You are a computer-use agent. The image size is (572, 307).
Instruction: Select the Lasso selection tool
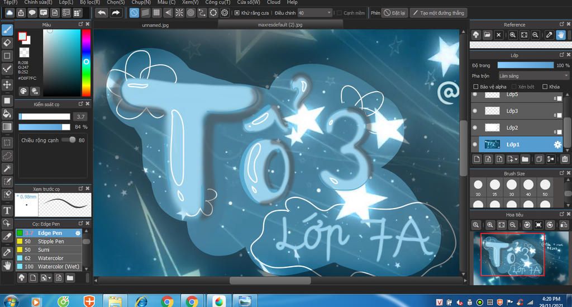7,156
